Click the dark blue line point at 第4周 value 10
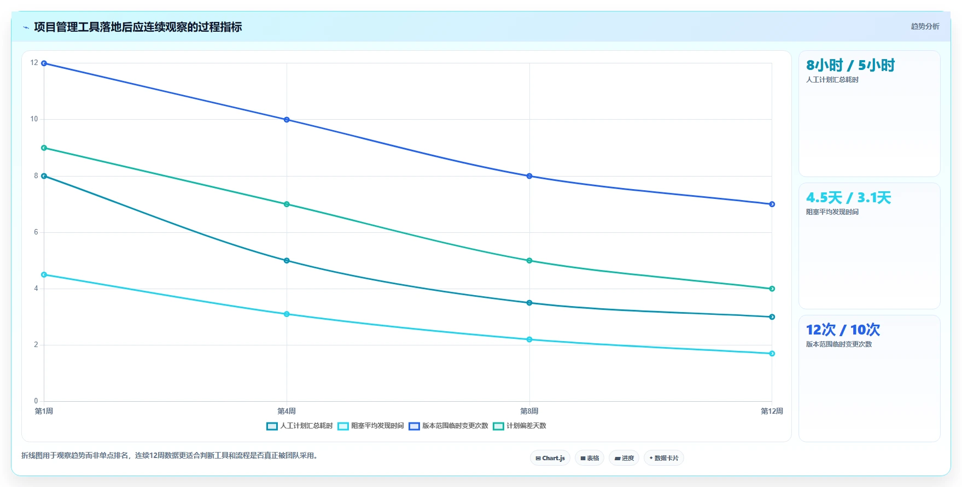The image size is (962, 487). pyautogui.click(x=287, y=120)
